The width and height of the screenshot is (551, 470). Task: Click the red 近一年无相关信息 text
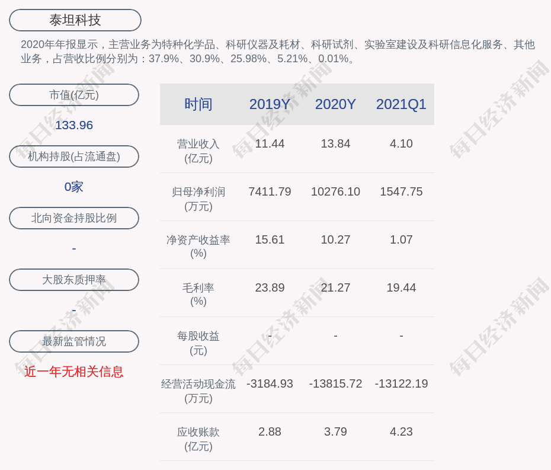(x=74, y=372)
